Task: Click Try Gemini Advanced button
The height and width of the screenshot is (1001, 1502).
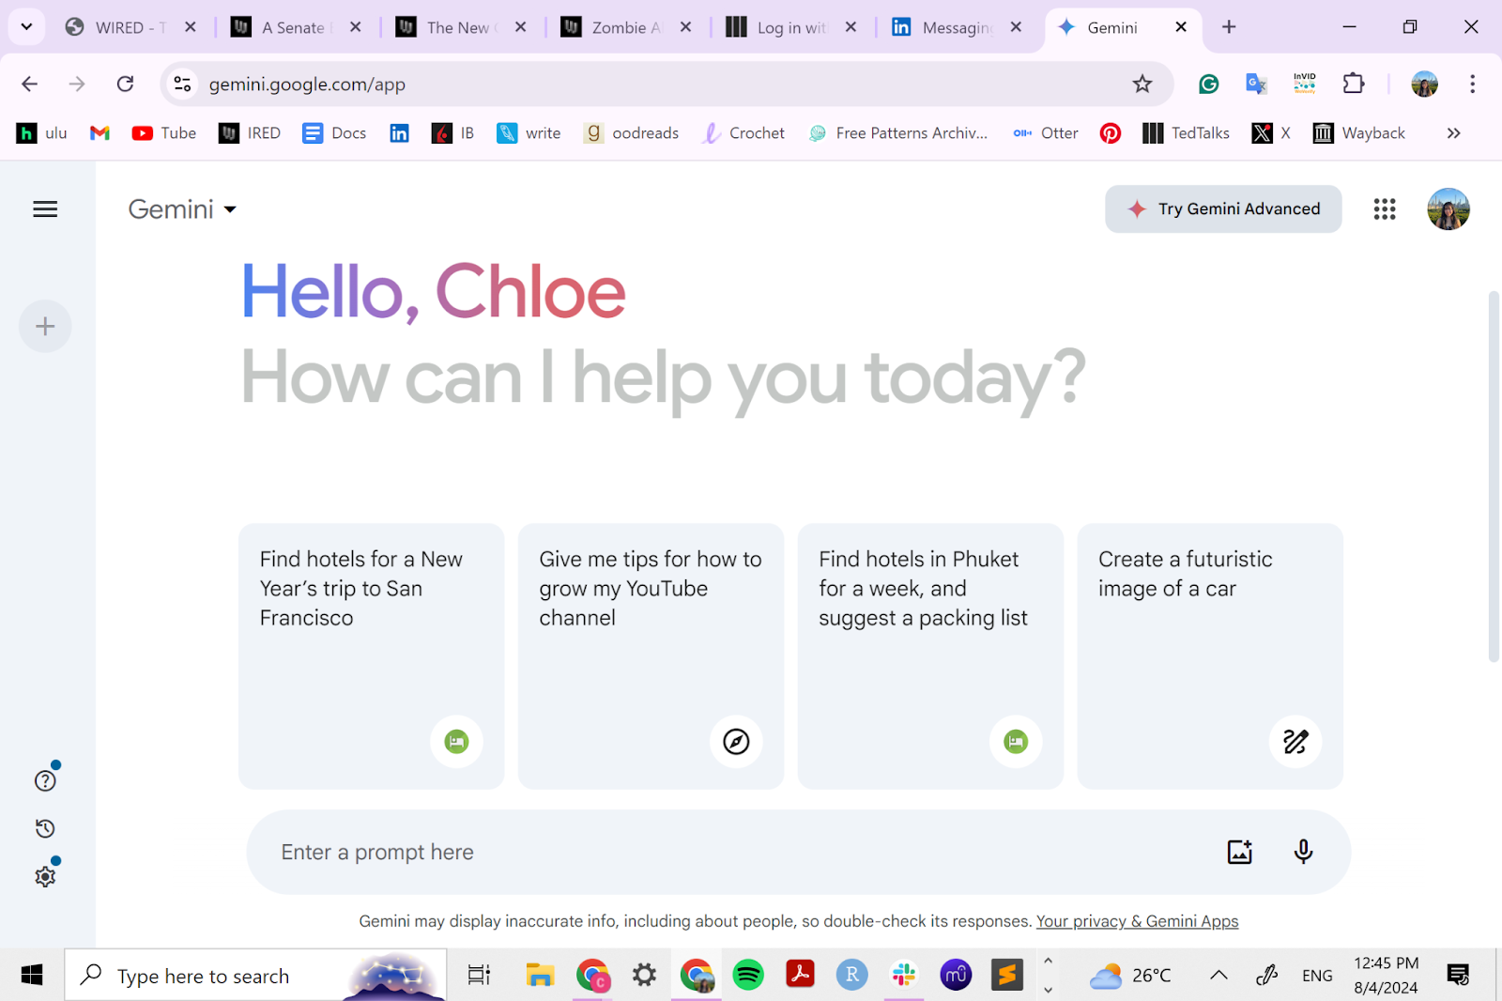Action: 1223,208
